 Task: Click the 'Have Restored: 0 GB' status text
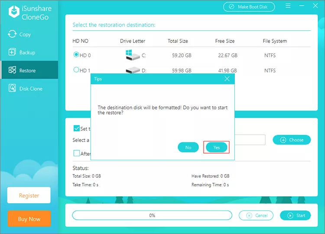pyautogui.click(x=210, y=176)
